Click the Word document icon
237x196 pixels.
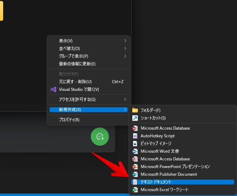pyautogui.click(x=135, y=151)
